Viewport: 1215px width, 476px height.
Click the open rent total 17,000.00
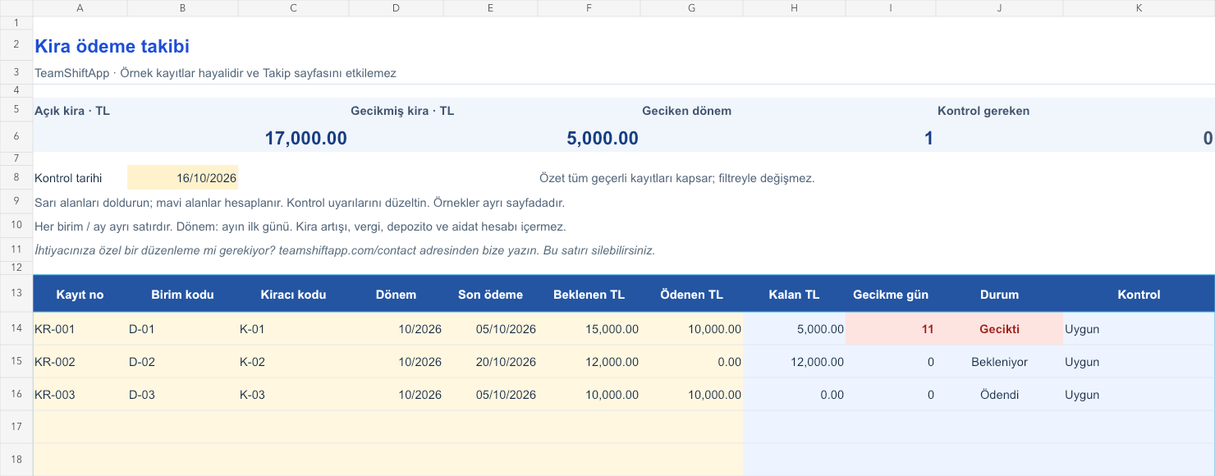coord(305,138)
